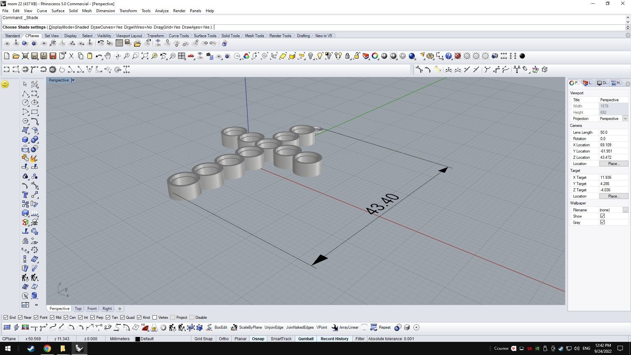Expand more sidebar tools with double chevron

click(36, 305)
